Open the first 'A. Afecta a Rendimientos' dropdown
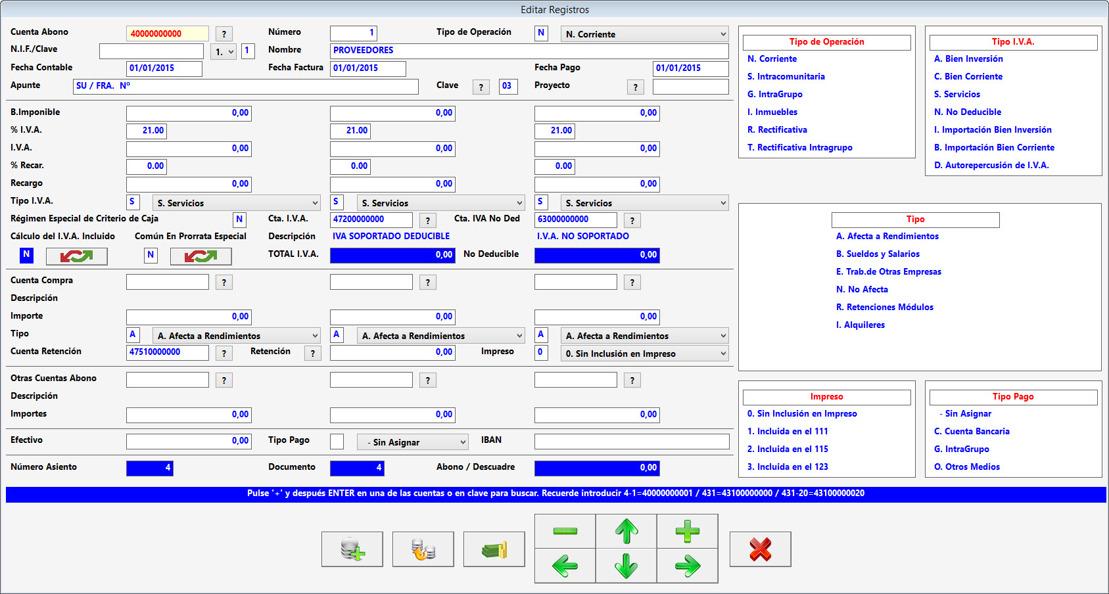 236,336
